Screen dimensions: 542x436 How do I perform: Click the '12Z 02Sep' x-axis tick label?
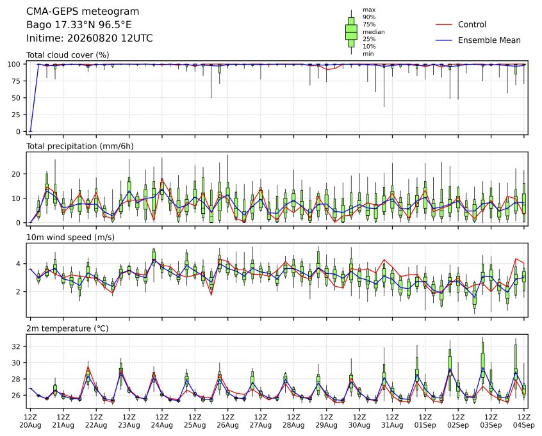(458, 421)
